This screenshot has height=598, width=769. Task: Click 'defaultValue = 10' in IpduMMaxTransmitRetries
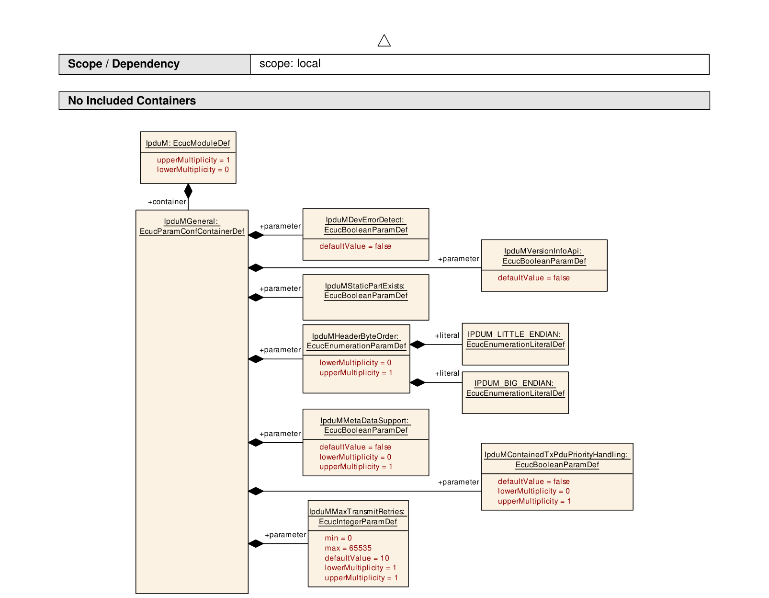(357, 558)
